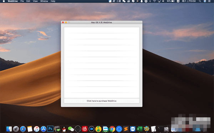This screenshot has height=133, width=214.
Task: Open Safari from the dock
Action: [x=23, y=129]
